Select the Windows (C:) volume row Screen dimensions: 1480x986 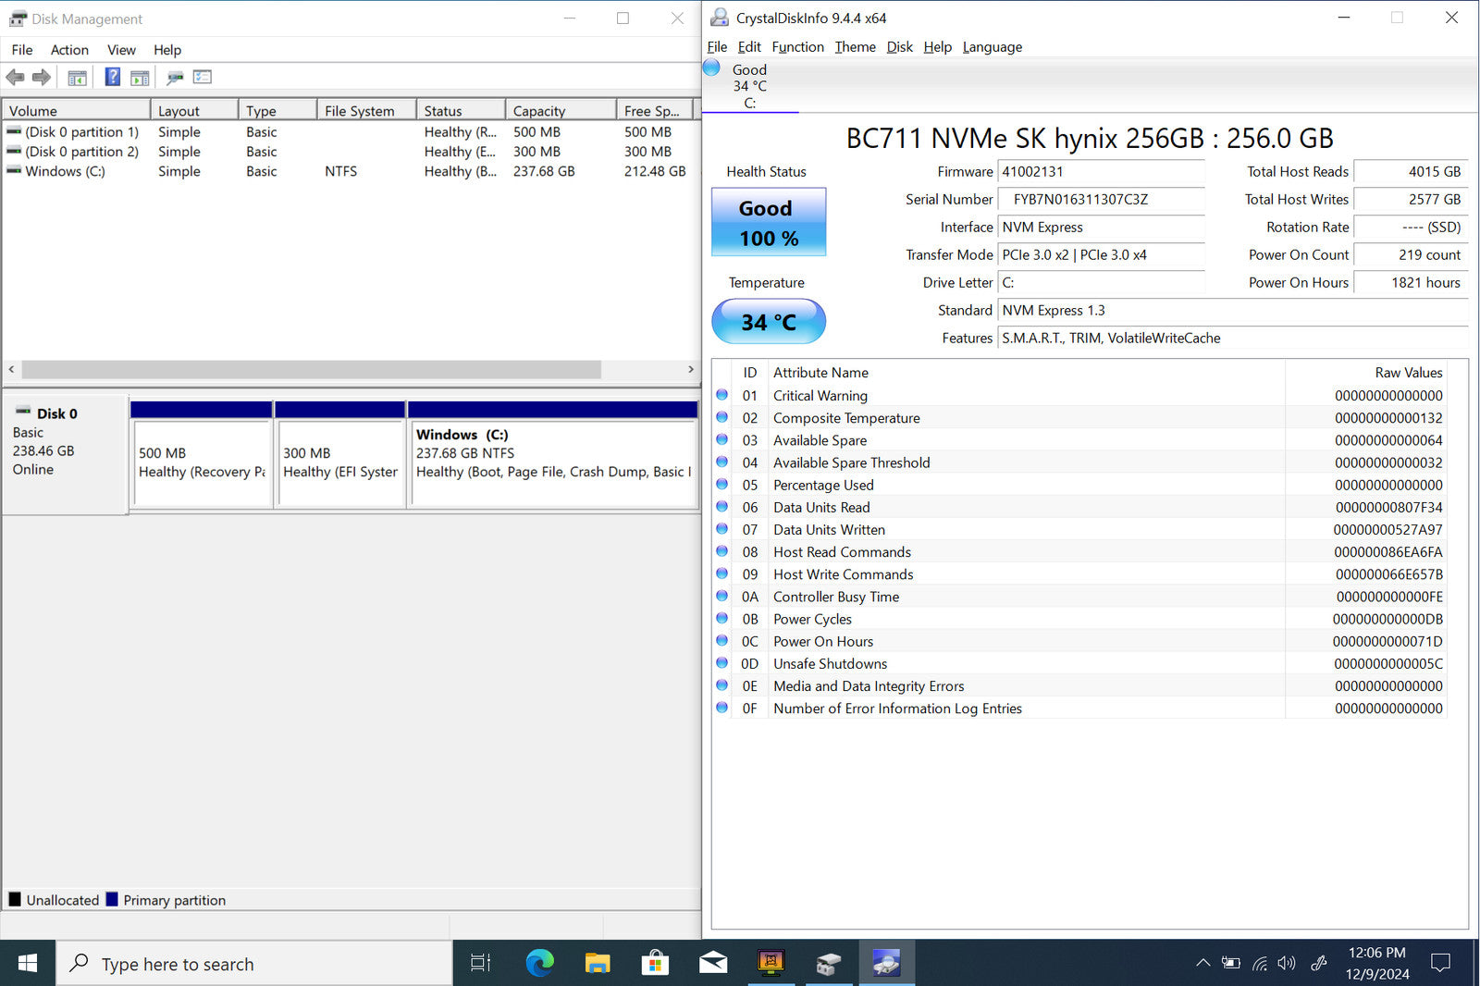65,171
